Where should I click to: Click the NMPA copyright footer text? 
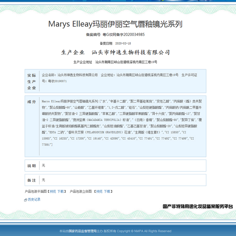(x=115, y=231)
